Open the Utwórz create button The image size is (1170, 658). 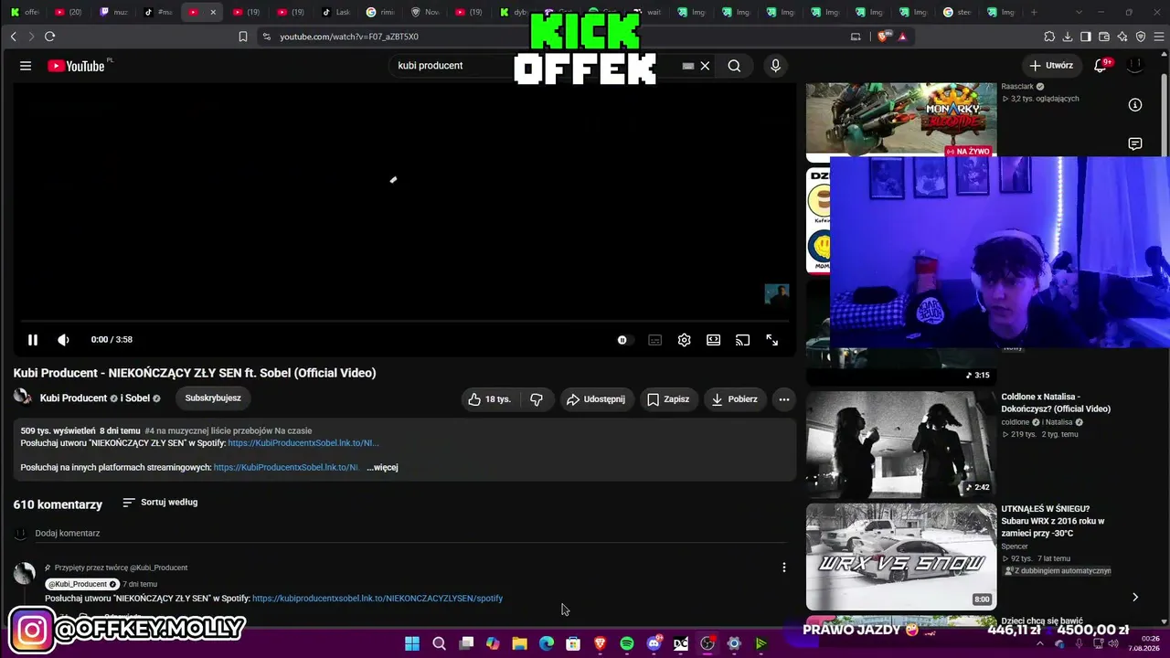tap(1051, 66)
